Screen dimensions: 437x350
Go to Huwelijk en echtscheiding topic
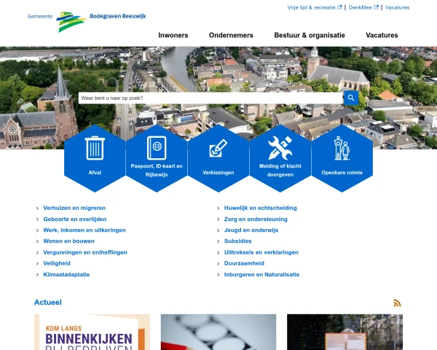coord(260,208)
